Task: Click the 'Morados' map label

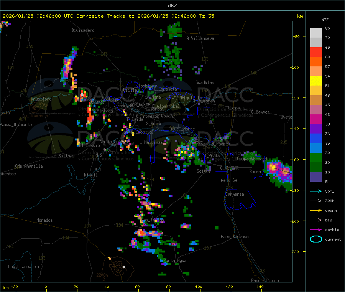Action: [44, 220]
